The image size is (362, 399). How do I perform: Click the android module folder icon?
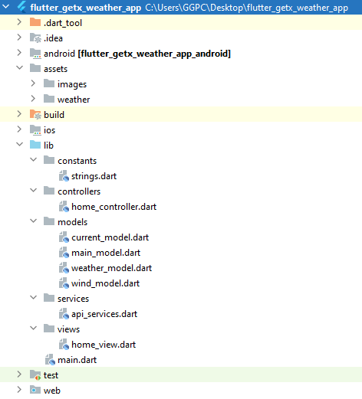(x=35, y=54)
